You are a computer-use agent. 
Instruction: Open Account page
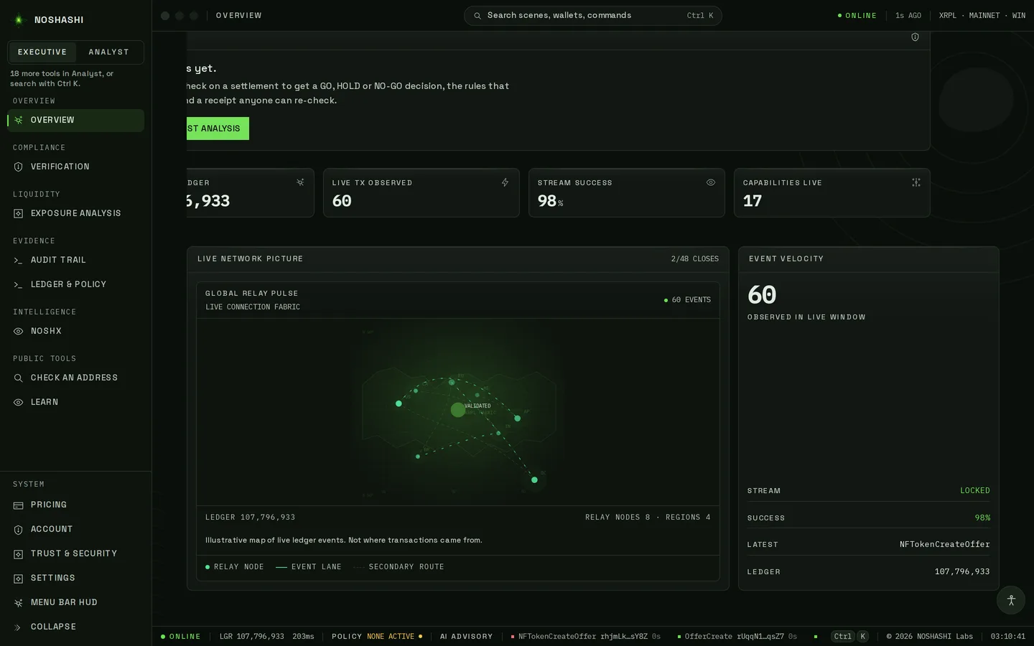pos(75,530)
